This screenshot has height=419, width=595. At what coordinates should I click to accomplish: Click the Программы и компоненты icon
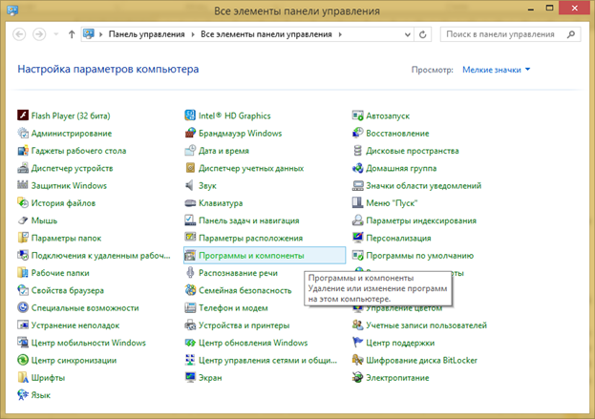coord(190,255)
